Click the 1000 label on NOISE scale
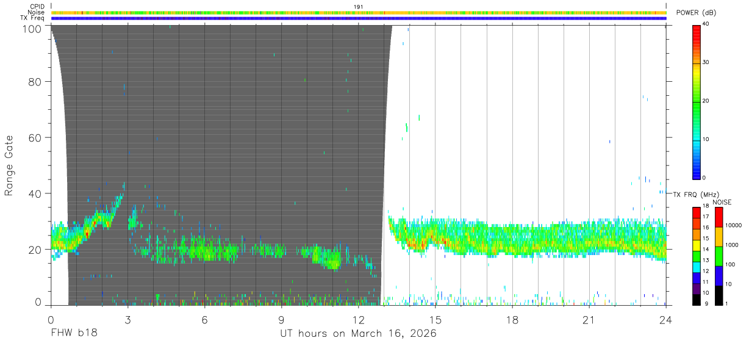The height and width of the screenshot is (346, 749). pos(731,245)
